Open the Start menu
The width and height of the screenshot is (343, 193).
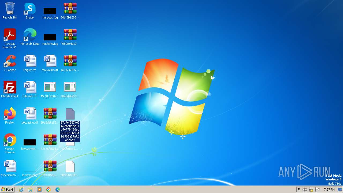8,189
